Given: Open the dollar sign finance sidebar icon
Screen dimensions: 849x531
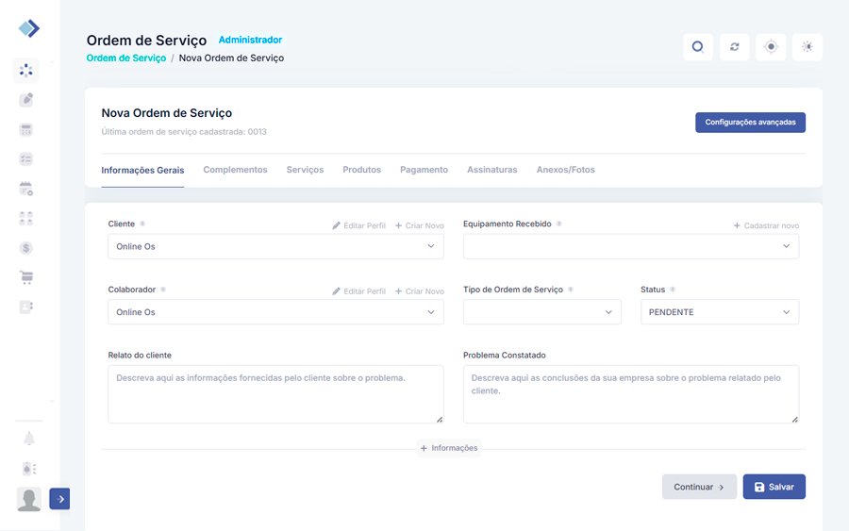Looking at the screenshot, I should click(26, 248).
